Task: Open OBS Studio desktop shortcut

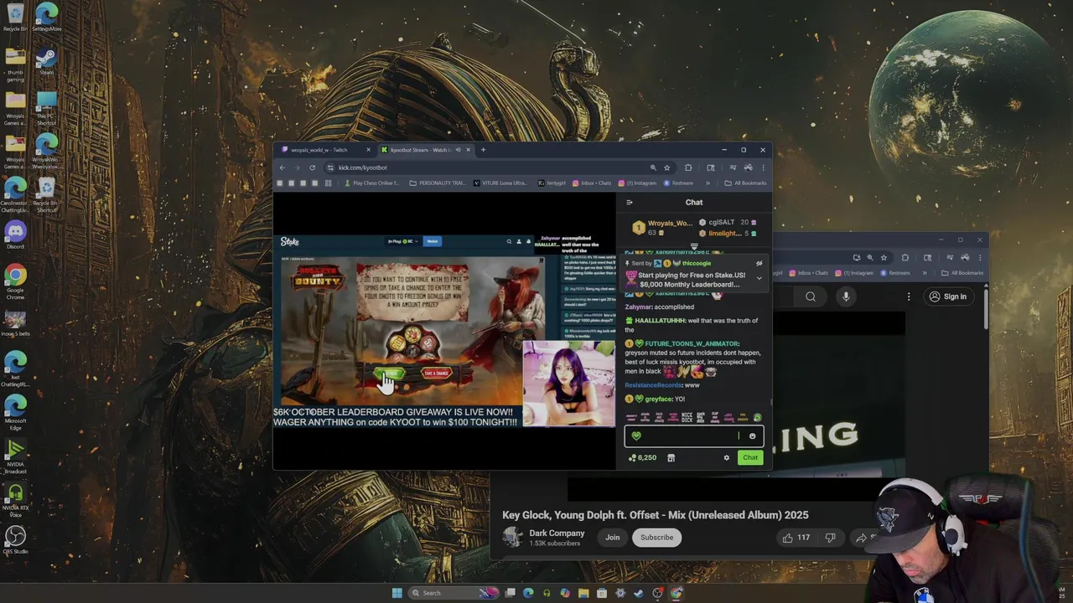Action: click(15, 540)
